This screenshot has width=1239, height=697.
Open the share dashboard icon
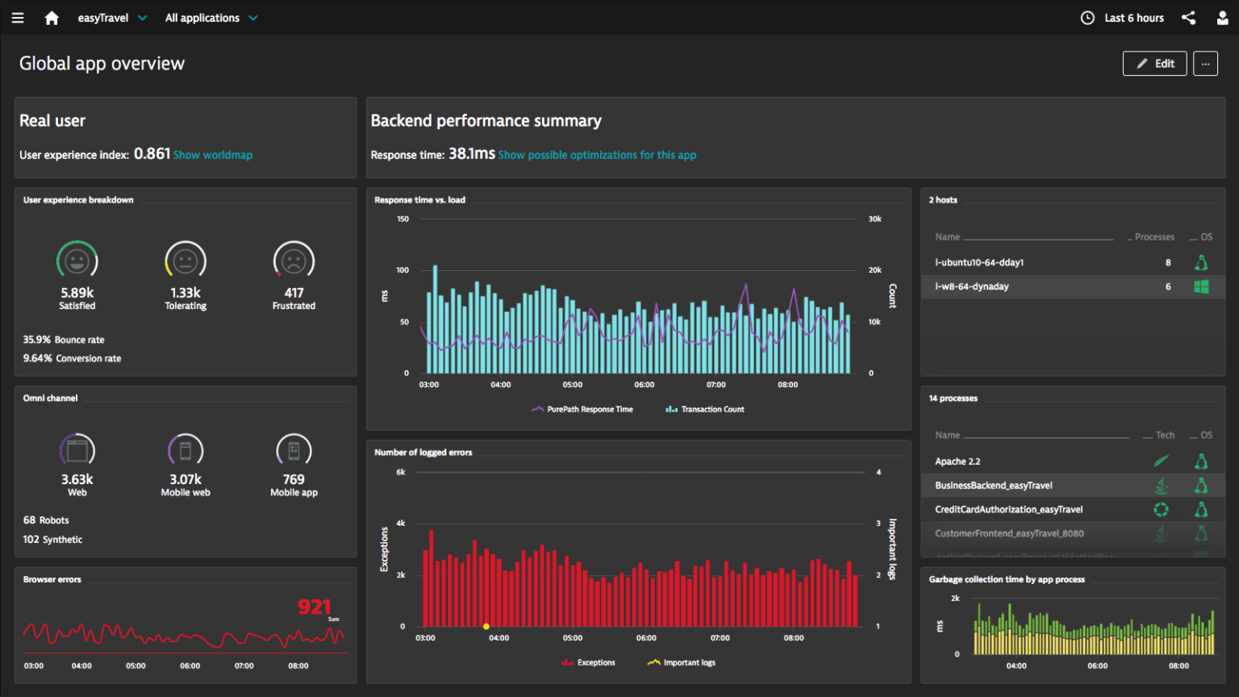[x=1188, y=17]
